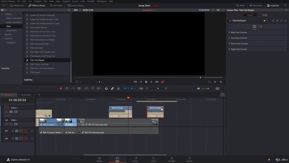
Task: Click the timeline zoom slider handle
Action: click(x=158, y=89)
